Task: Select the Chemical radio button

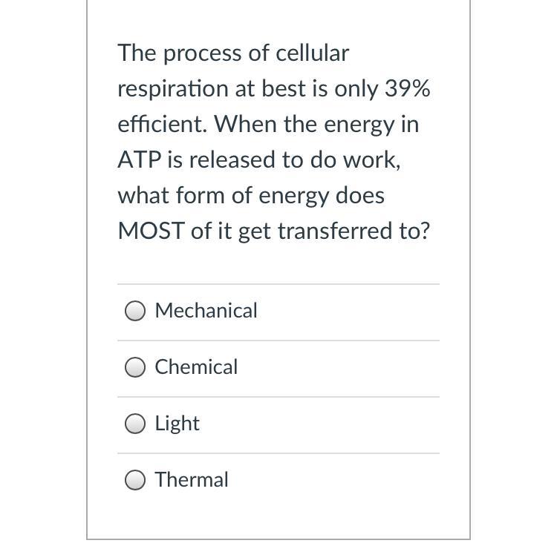Action: coord(135,367)
